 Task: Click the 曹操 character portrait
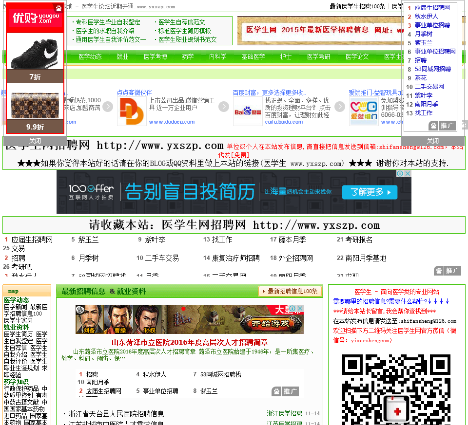coord(119,319)
